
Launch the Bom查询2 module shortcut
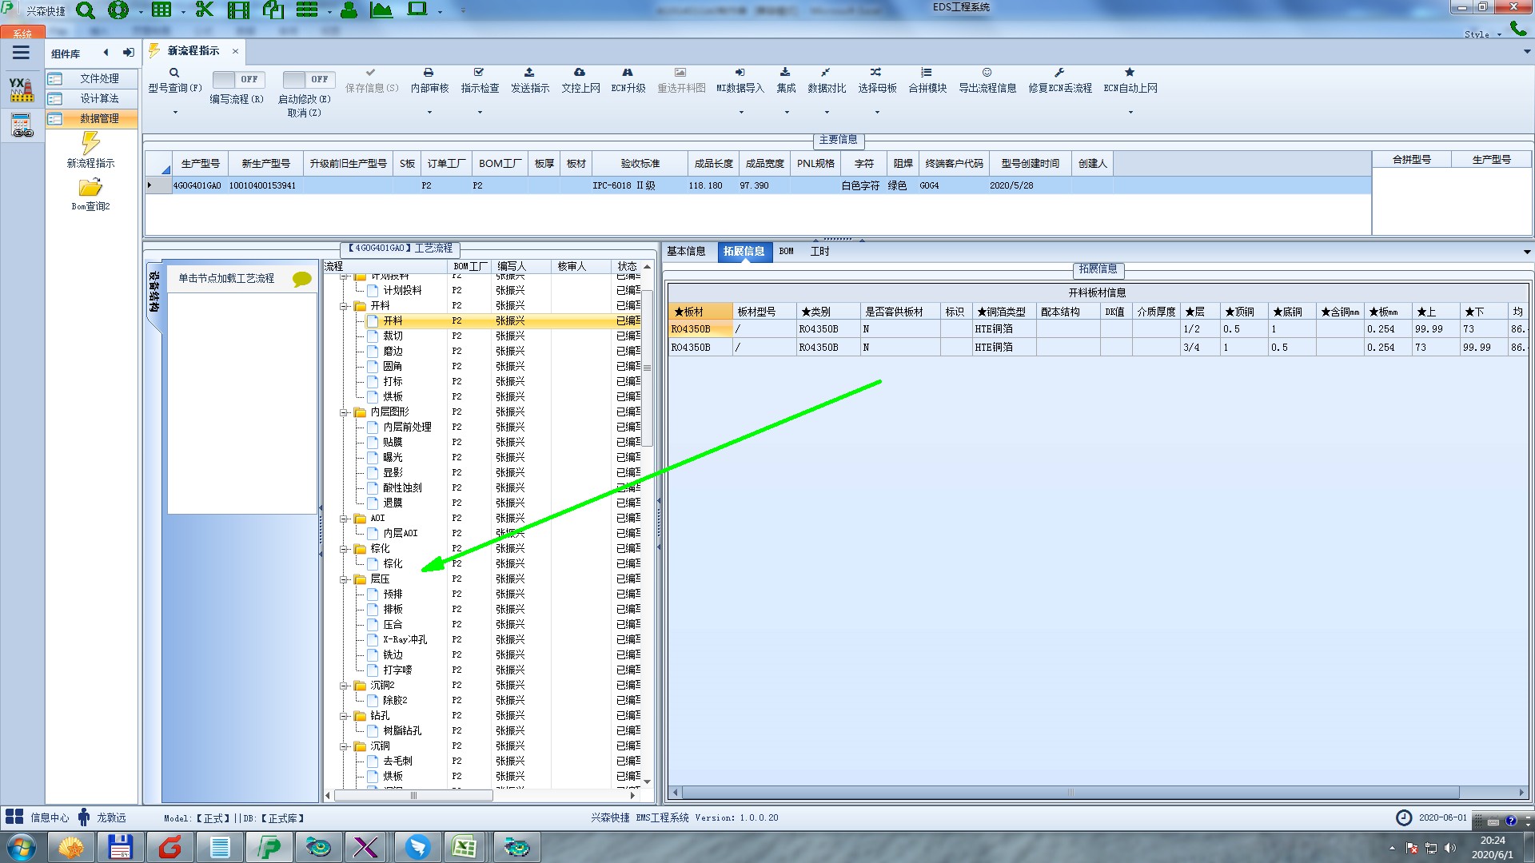[x=90, y=194]
